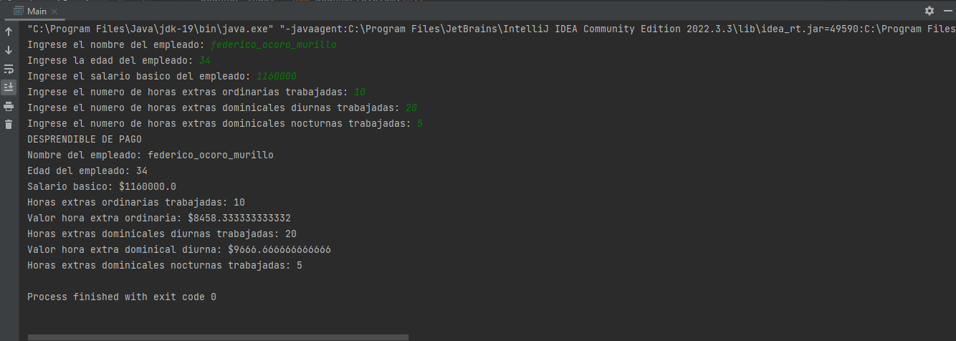Click the 'Valor hora extra ordinaria' output line
This screenshot has height=341, width=956.
pos(158,218)
